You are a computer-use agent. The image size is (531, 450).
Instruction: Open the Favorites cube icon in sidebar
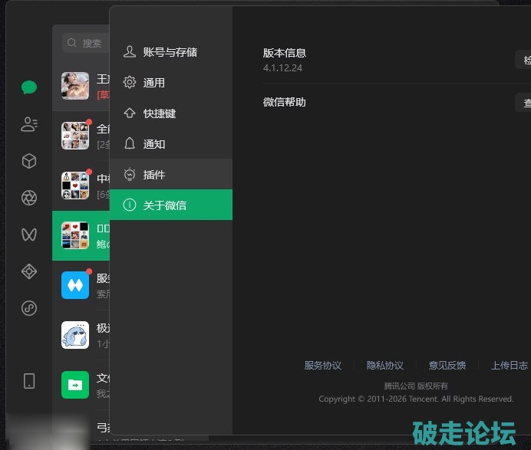click(29, 161)
